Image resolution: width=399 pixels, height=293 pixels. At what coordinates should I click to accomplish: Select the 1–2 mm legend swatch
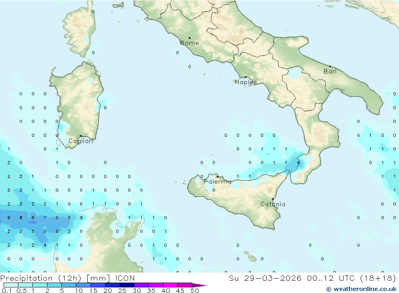click(40, 285)
